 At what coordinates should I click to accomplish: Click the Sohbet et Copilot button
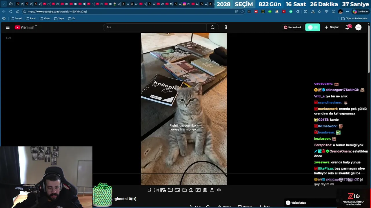click(x=360, y=12)
